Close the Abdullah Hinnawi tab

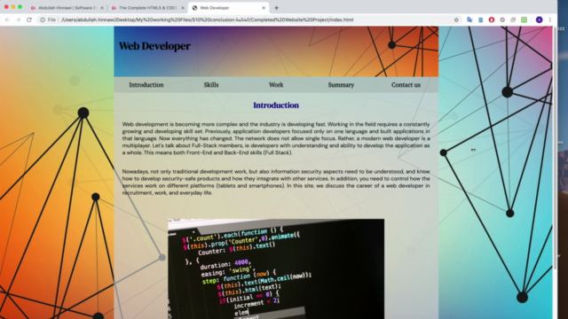(x=102, y=8)
